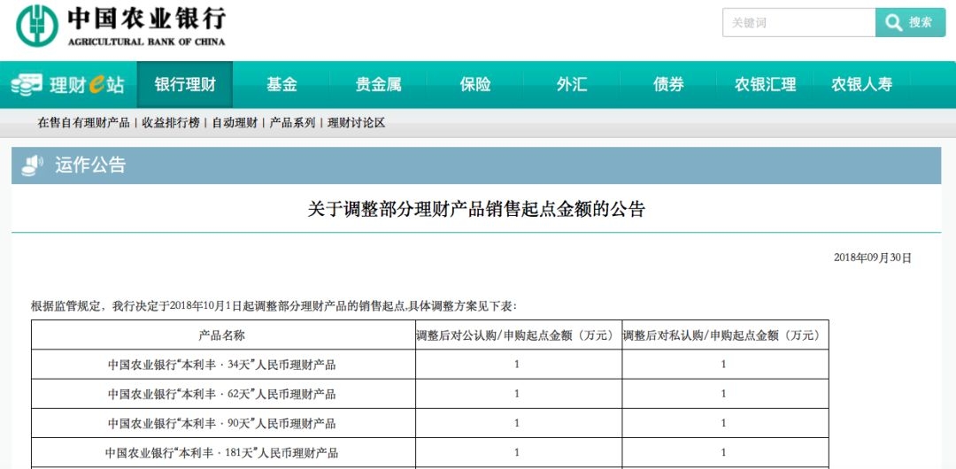
Task: Click the 本利丰·90天 product row name
Action: [x=222, y=423]
